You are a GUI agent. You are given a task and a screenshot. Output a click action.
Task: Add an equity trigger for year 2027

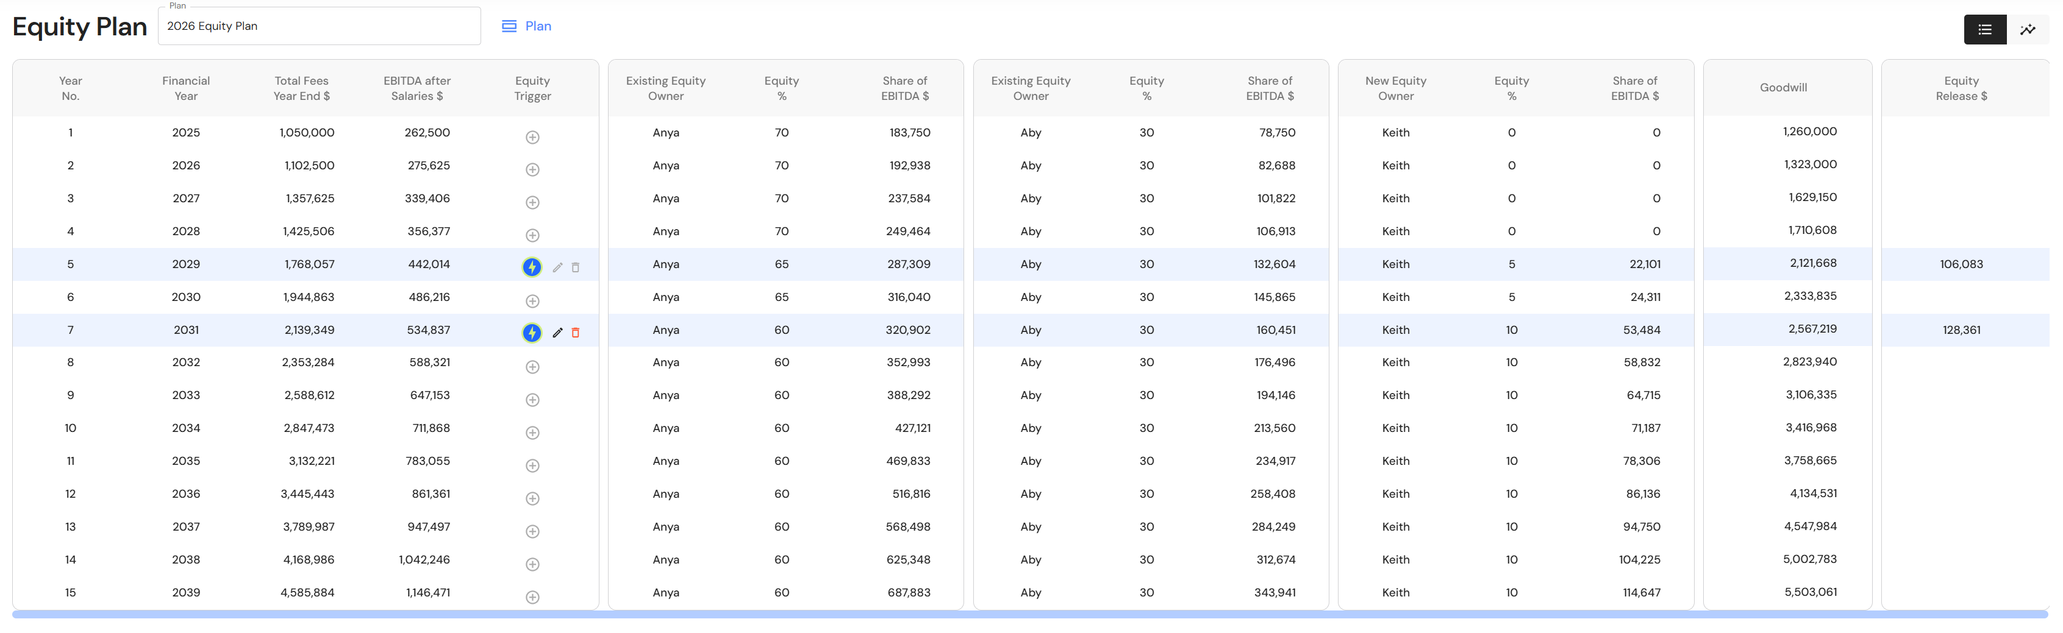[532, 203]
